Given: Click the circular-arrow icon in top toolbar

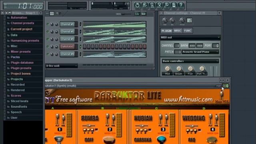Looking at the screenshot, I should pos(137,5).
